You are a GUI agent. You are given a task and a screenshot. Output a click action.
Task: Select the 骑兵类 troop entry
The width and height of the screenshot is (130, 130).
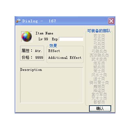click(x=99, y=47)
